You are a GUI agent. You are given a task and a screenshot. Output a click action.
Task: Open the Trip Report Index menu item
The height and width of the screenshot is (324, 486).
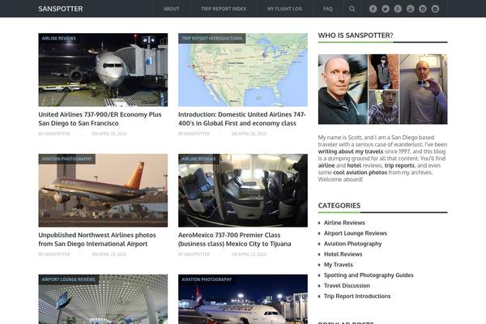tap(224, 9)
